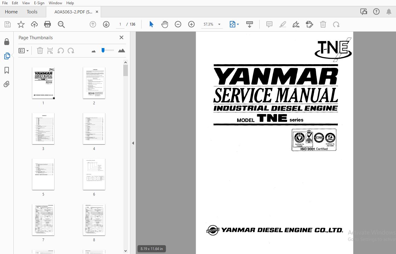
Task: Zoom out with the minus button
Action: click(x=178, y=24)
